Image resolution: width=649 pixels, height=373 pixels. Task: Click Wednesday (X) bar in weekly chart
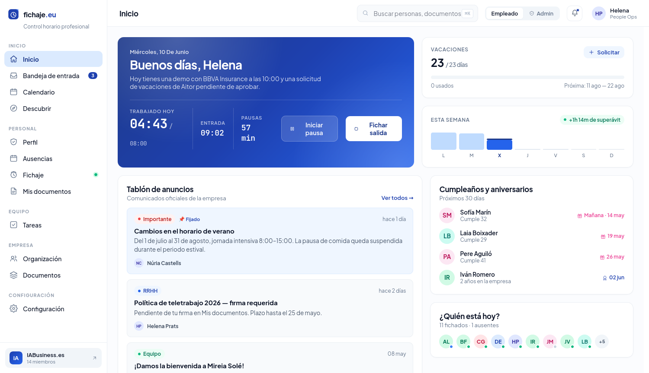coord(499,144)
